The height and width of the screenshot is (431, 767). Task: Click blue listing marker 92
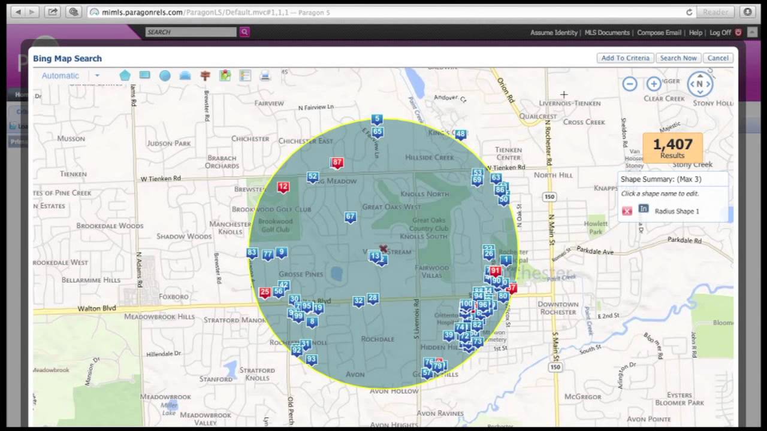297,350
